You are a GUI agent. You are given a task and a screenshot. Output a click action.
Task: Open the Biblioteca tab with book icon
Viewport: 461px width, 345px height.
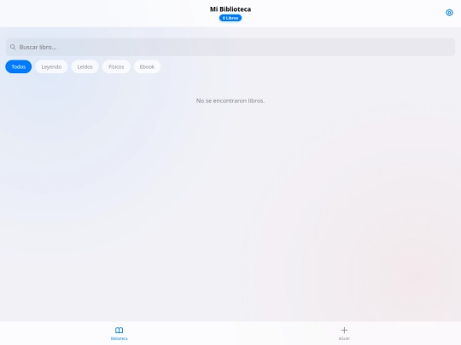[119, 333]
